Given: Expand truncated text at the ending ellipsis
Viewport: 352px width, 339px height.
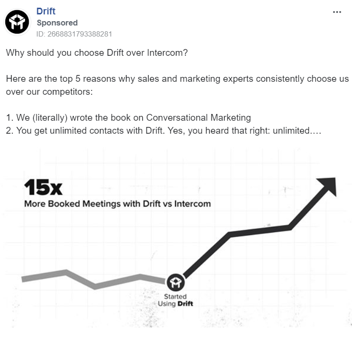Looking at the screenshot, I should [x=315, y=131].
